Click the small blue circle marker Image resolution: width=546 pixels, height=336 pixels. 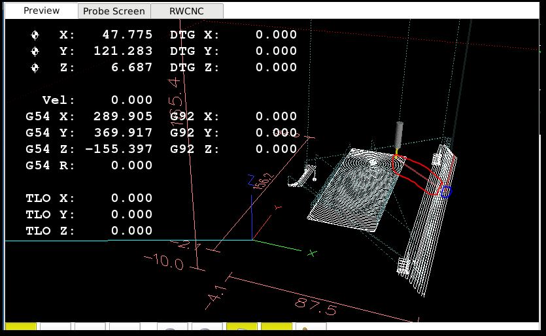[x=445, y=192]
